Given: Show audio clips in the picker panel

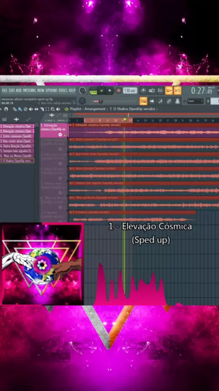Looking at the screenshot, I should click(16, 119).
